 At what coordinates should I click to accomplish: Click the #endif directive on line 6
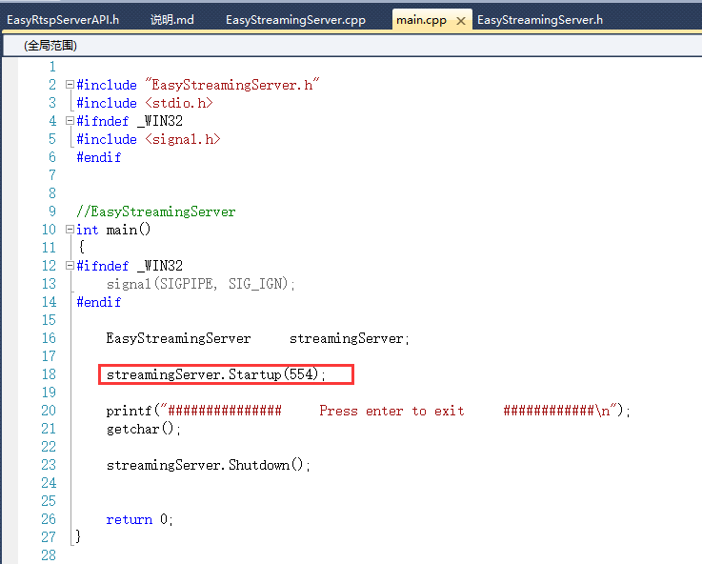(98, 157)
